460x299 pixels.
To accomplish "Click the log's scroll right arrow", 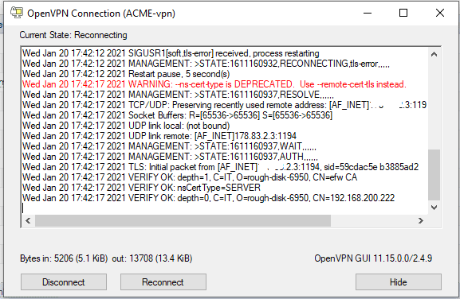I will tap(421, 220).
